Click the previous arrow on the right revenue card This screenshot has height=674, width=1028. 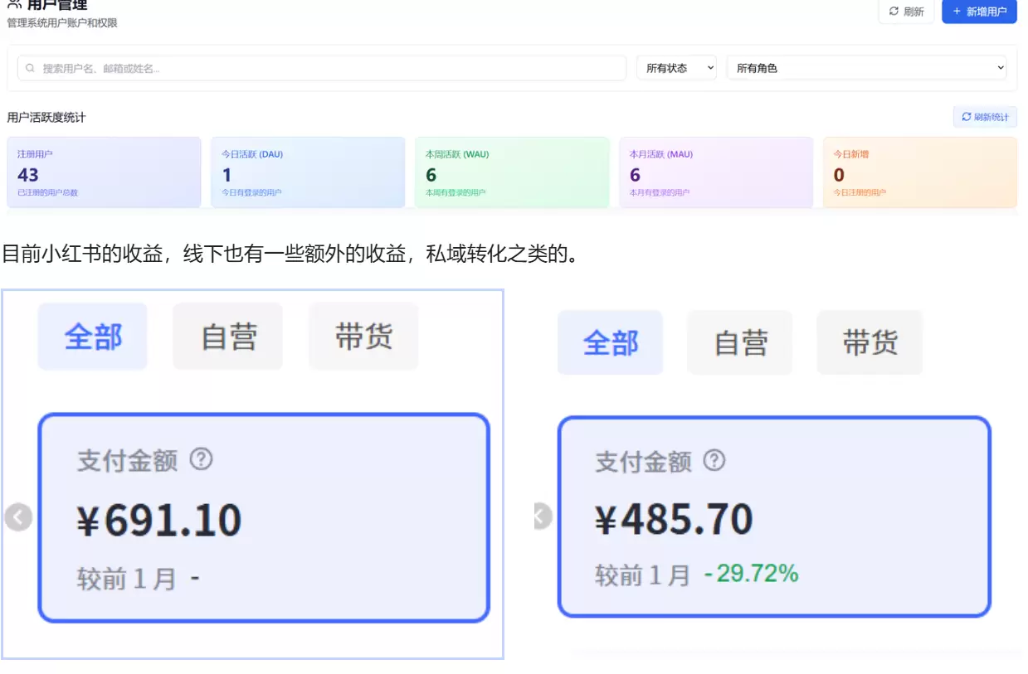click(540, 516)
